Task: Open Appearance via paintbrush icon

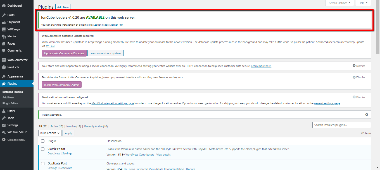Action: pos(4,77)
